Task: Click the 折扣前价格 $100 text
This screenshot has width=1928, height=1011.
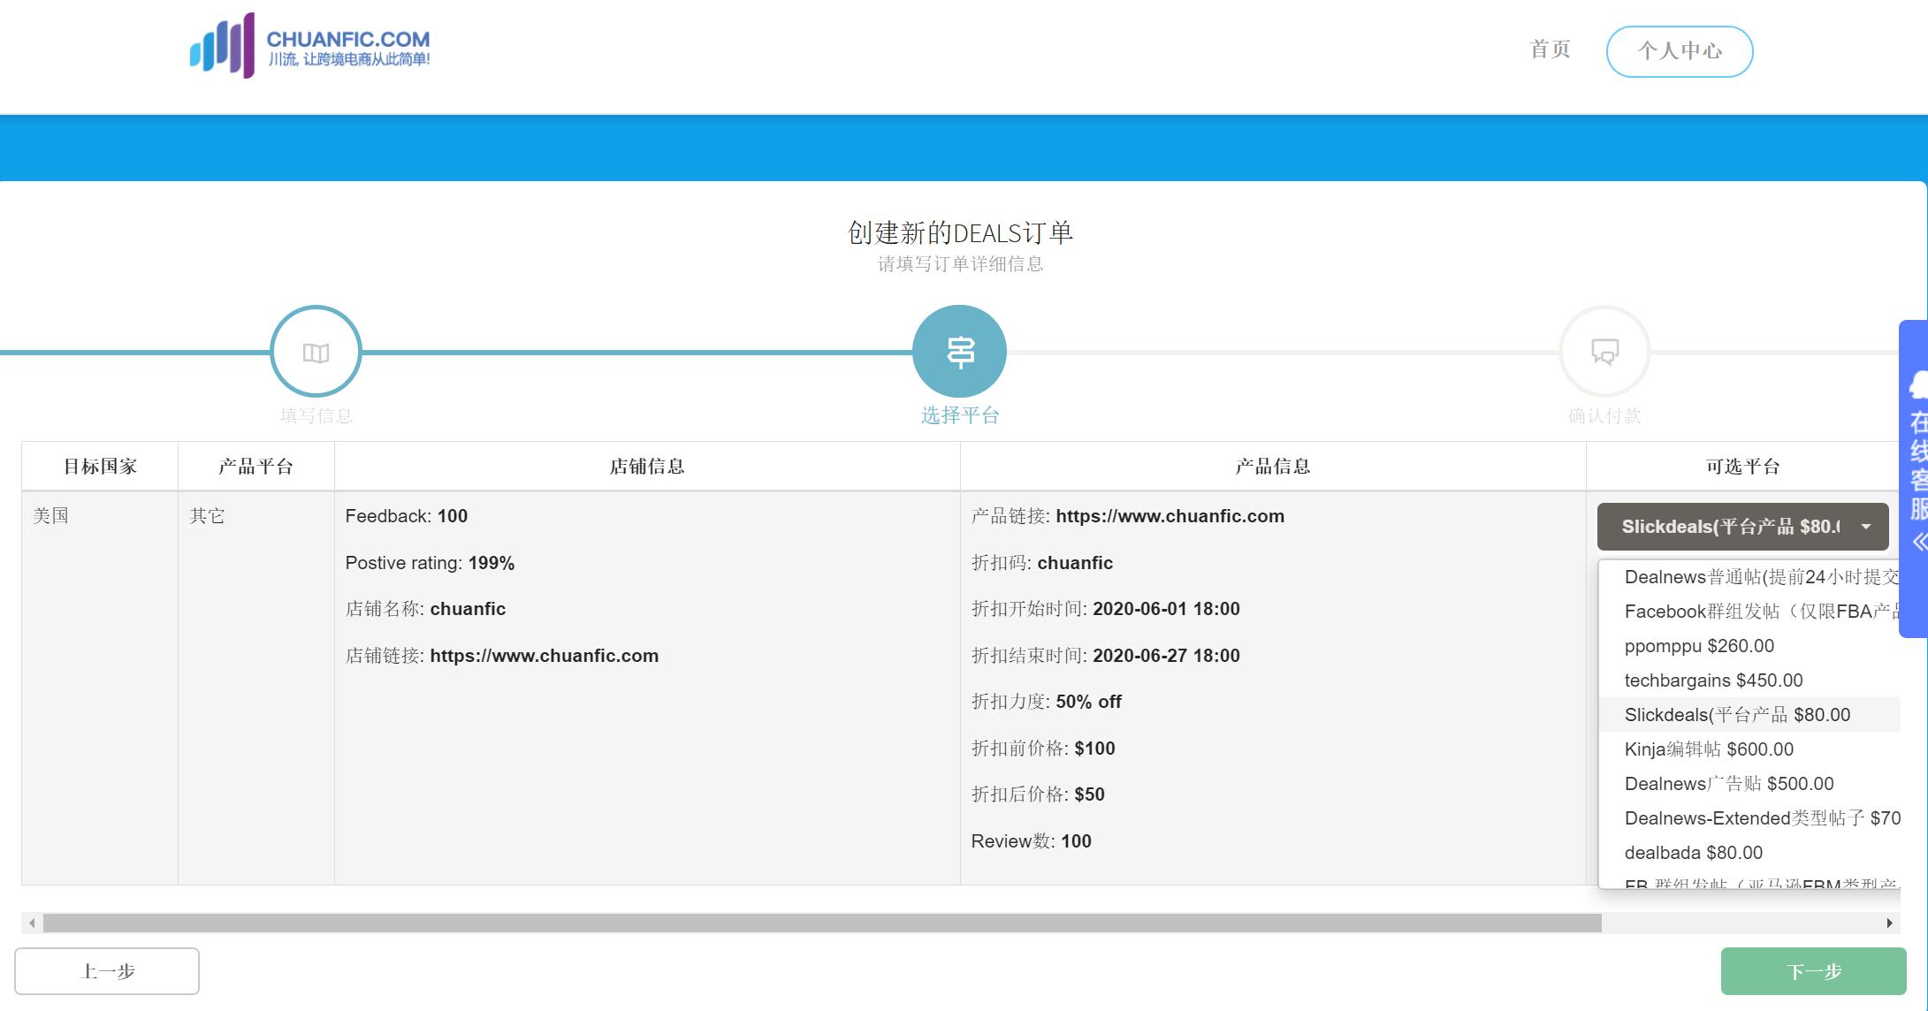Action: [1043, 749]
